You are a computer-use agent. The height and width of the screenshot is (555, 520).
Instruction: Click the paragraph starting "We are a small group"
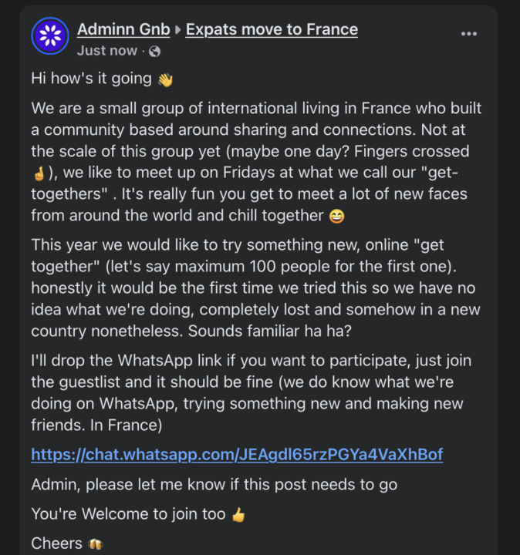255,152
